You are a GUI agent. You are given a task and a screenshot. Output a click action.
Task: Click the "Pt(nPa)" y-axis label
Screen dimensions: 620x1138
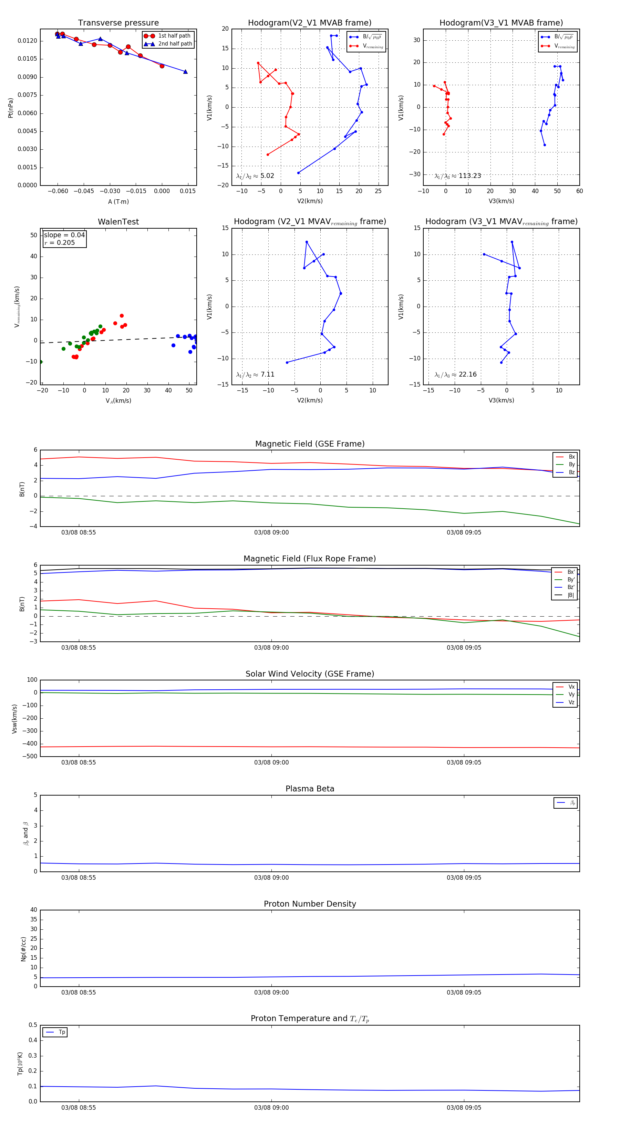[11, 108]
